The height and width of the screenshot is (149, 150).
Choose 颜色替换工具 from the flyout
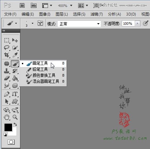click(43, 76)
